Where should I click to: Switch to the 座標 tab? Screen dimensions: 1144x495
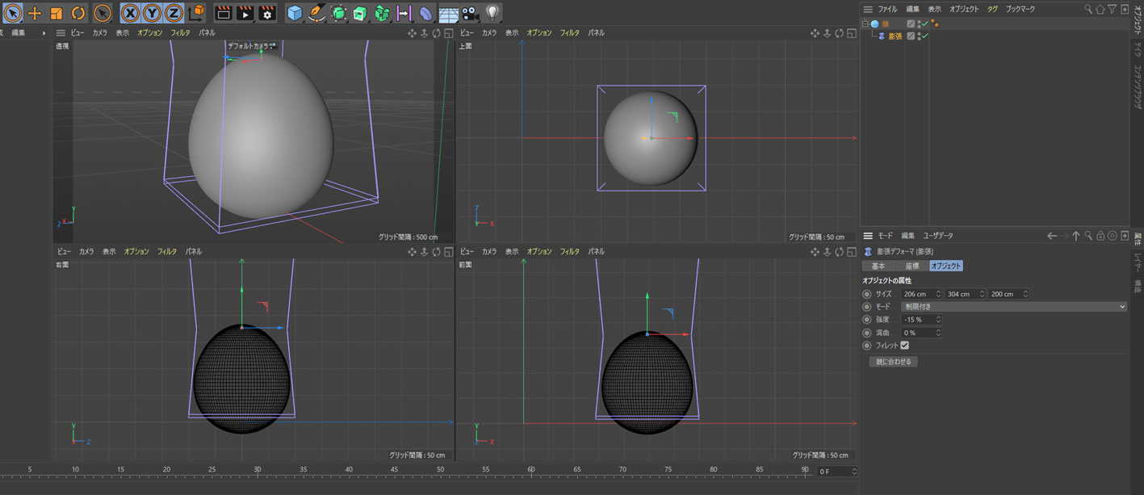pos(911,266)
